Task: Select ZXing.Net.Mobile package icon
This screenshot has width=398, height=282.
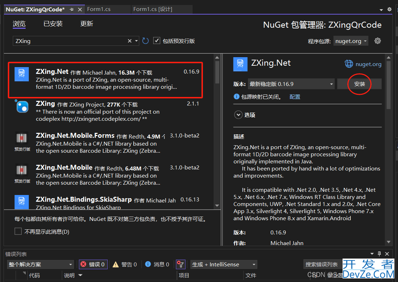Action: (x=22, y=170)
